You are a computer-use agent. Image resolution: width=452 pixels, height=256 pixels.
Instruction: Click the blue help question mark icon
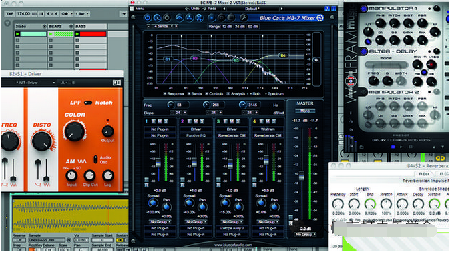click(327, 9)
